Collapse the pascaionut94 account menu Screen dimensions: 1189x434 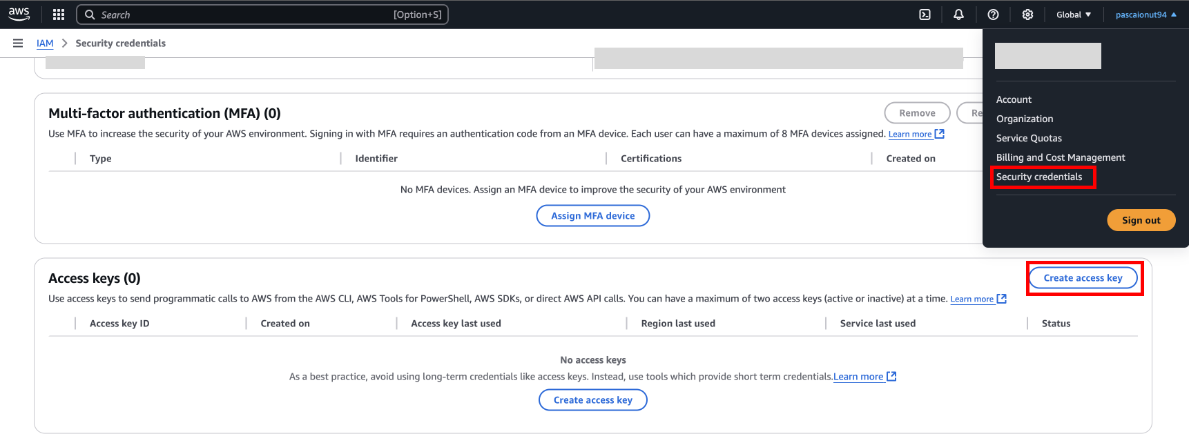pyautogui.click(x=1145, y=14)
